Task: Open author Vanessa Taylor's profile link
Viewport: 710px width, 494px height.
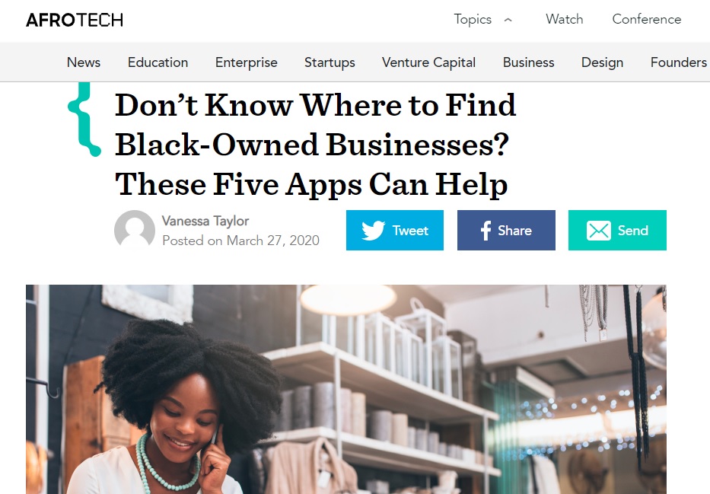Action: pyautogui.click(x=205, y=221)
